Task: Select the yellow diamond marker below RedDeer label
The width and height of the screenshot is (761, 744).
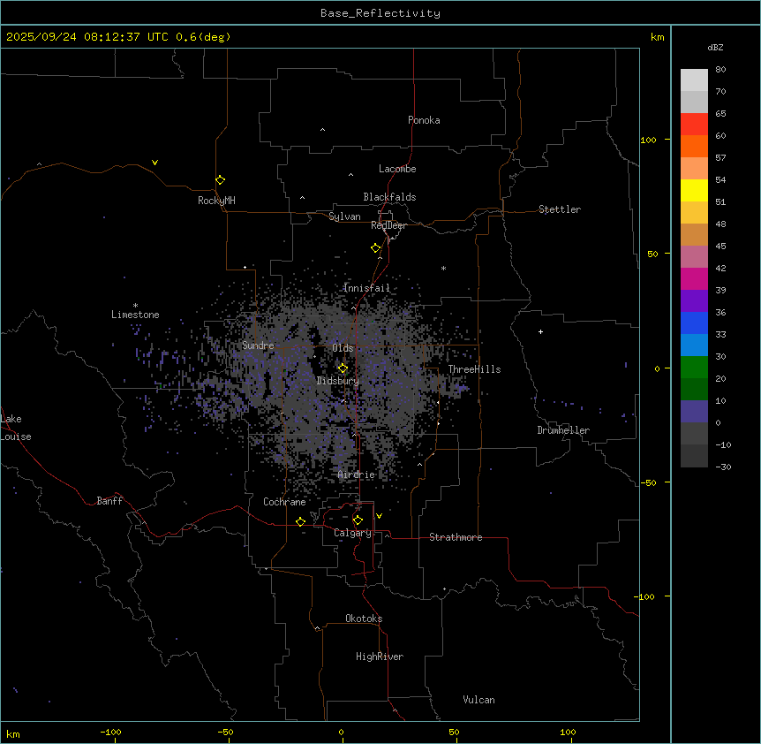Action: pyautogui.click(x=375, y=248)
